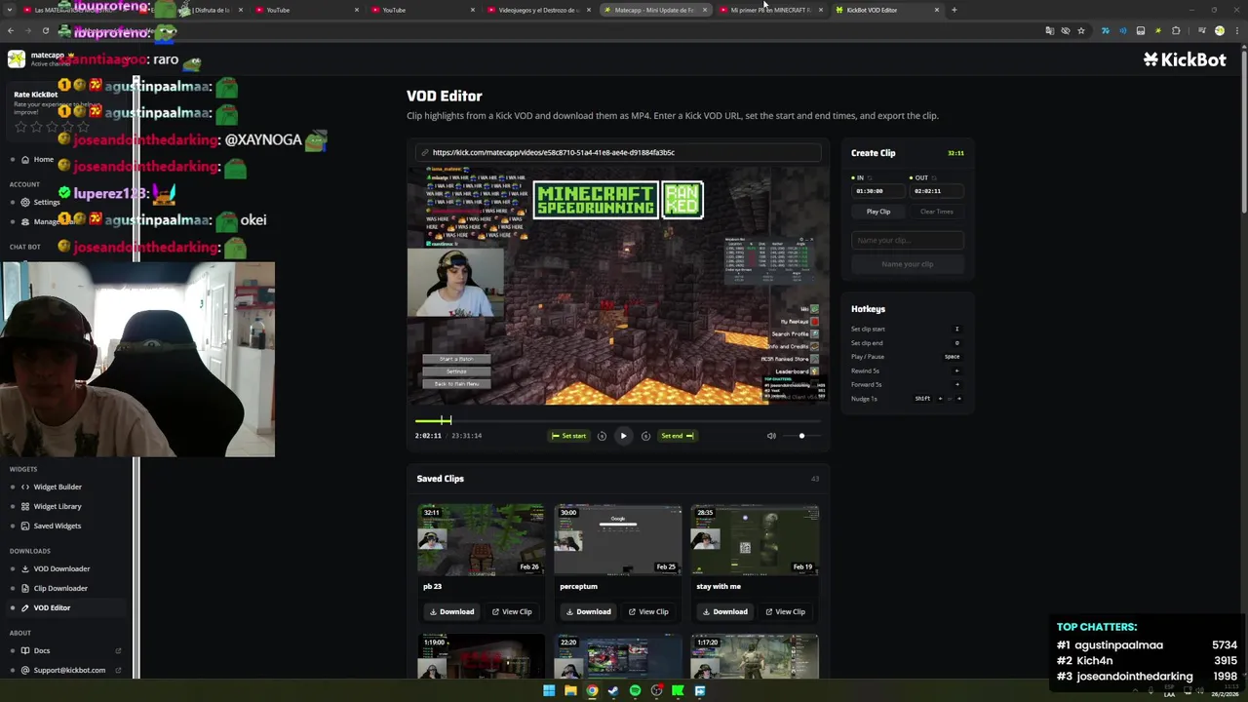The width and height of the screenshot is (1248, 702).
Task: Switch to Mi primer PB en MINECRAFT tab
Action: pos(770,10)
